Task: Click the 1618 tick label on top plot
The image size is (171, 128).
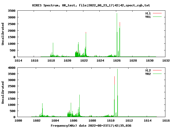Action: point(51,61)
